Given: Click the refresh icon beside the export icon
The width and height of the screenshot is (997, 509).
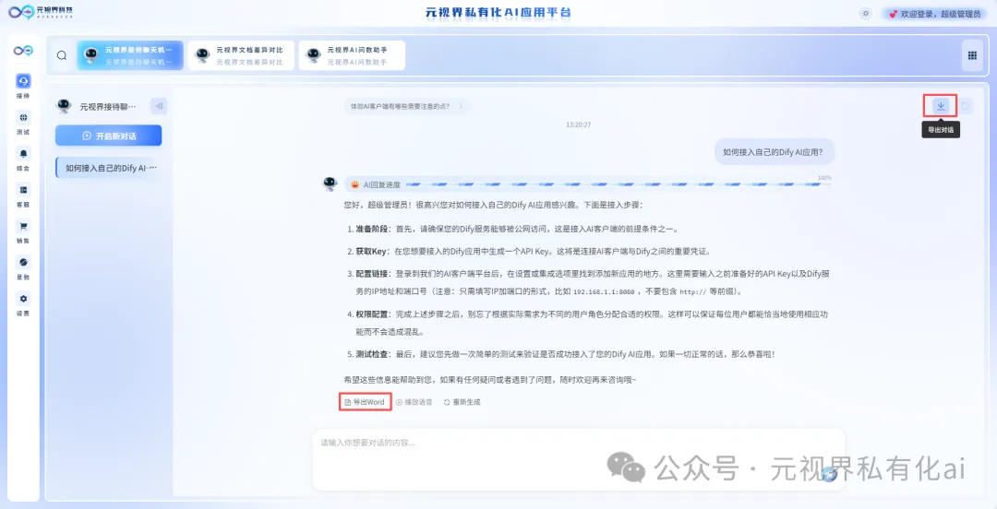Looking at the screenshot, I should pos(966,106).
